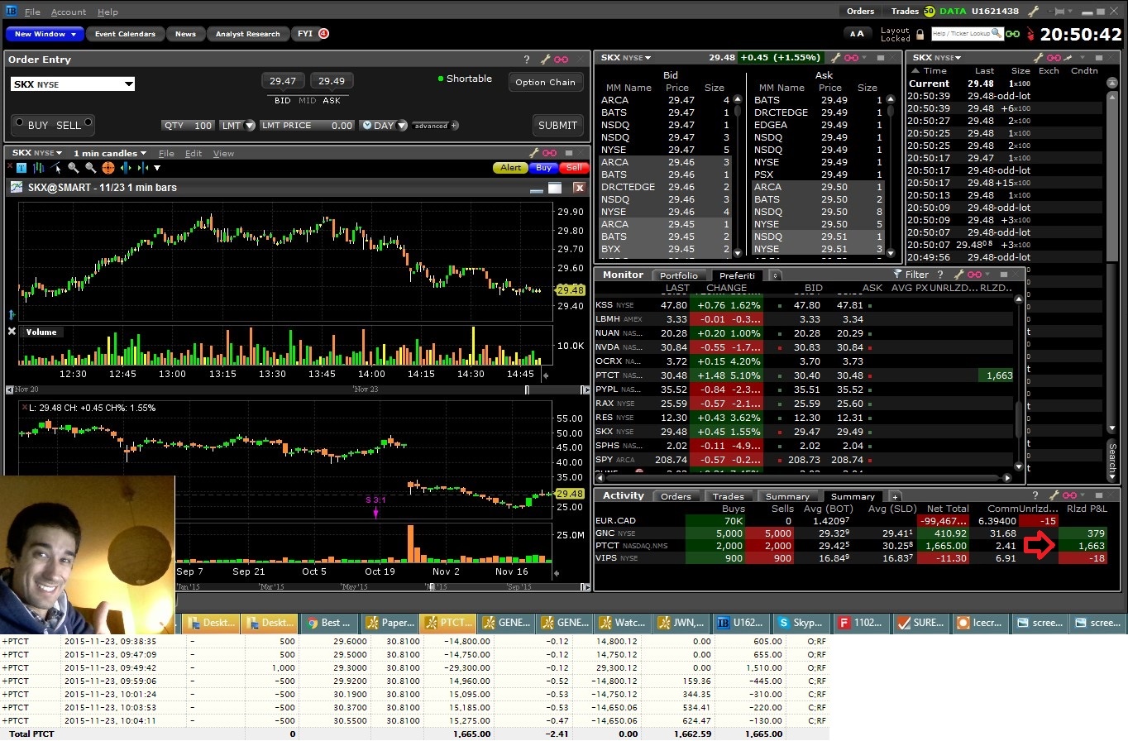Click the Help / Ticker Lookup search field

click(x=961, y=34)
